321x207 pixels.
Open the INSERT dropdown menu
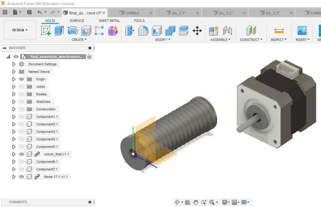(x=302, y=40)
